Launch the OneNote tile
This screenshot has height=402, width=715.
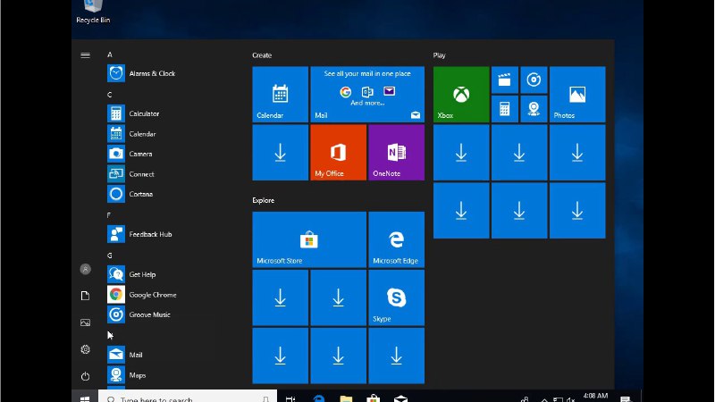pos(396,152)
